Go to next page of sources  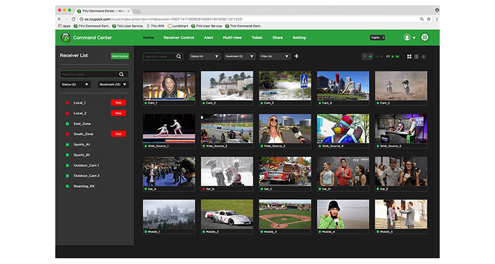[393, 57]
